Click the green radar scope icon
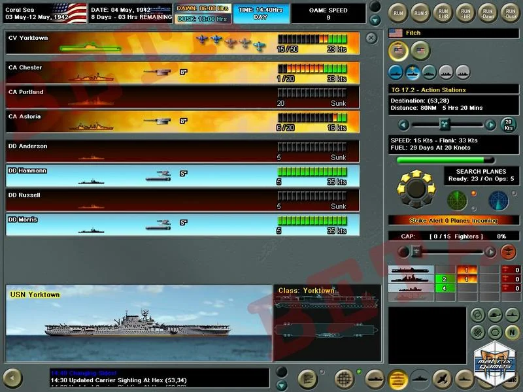Viewport: 523px width, 392px height. [457, 200]
